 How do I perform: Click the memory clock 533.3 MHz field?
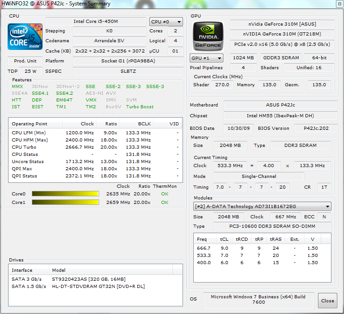[230, 165]
